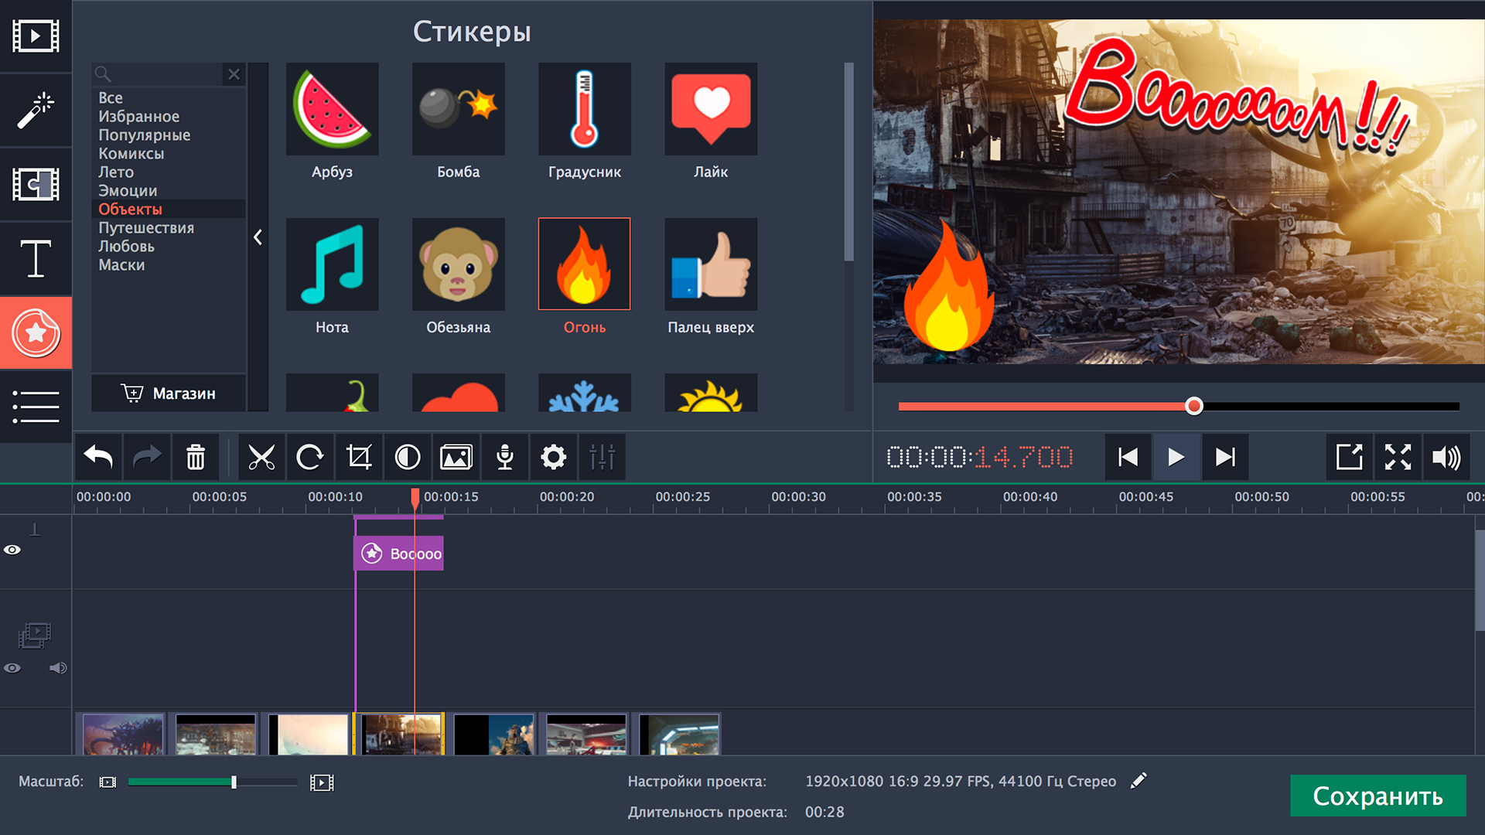Open the Filters magic wand panel
Screen dimensions: 1485x835
coord(36,110)
